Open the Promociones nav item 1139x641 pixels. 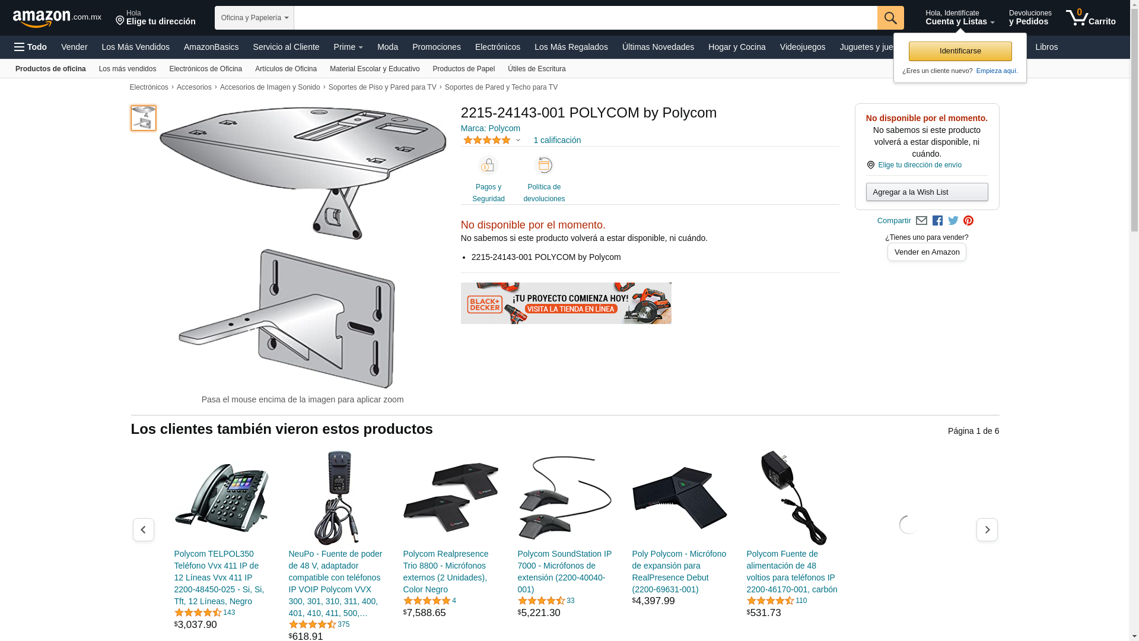(x=437, y=47)
